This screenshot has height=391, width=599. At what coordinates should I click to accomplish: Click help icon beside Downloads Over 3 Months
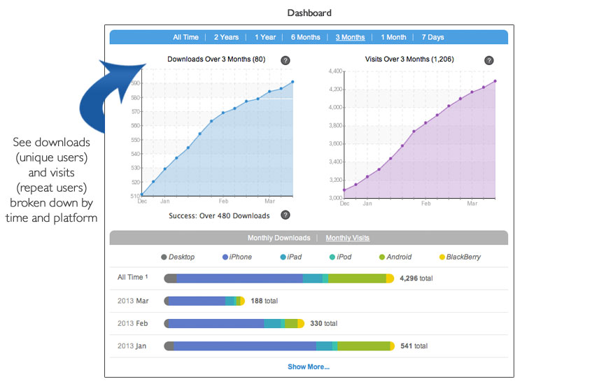tap(286, 61)
